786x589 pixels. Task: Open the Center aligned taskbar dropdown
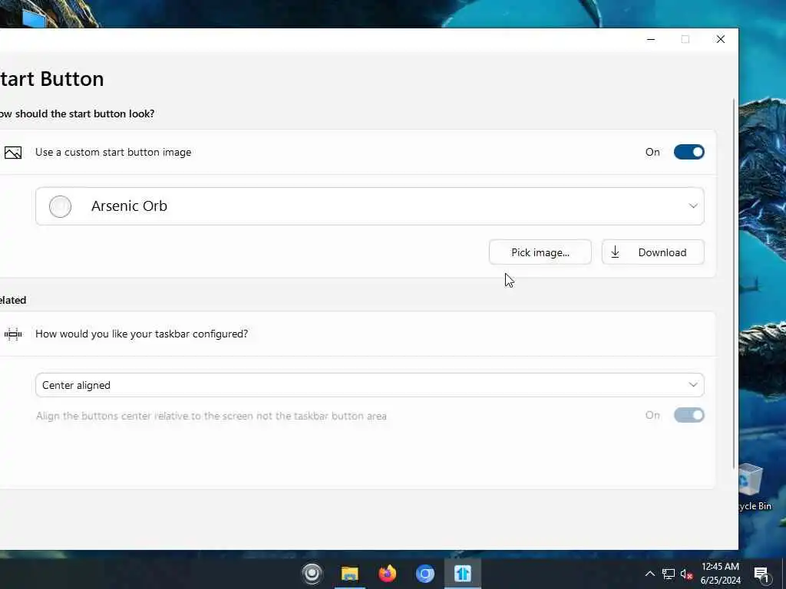(x=370, y=385)
